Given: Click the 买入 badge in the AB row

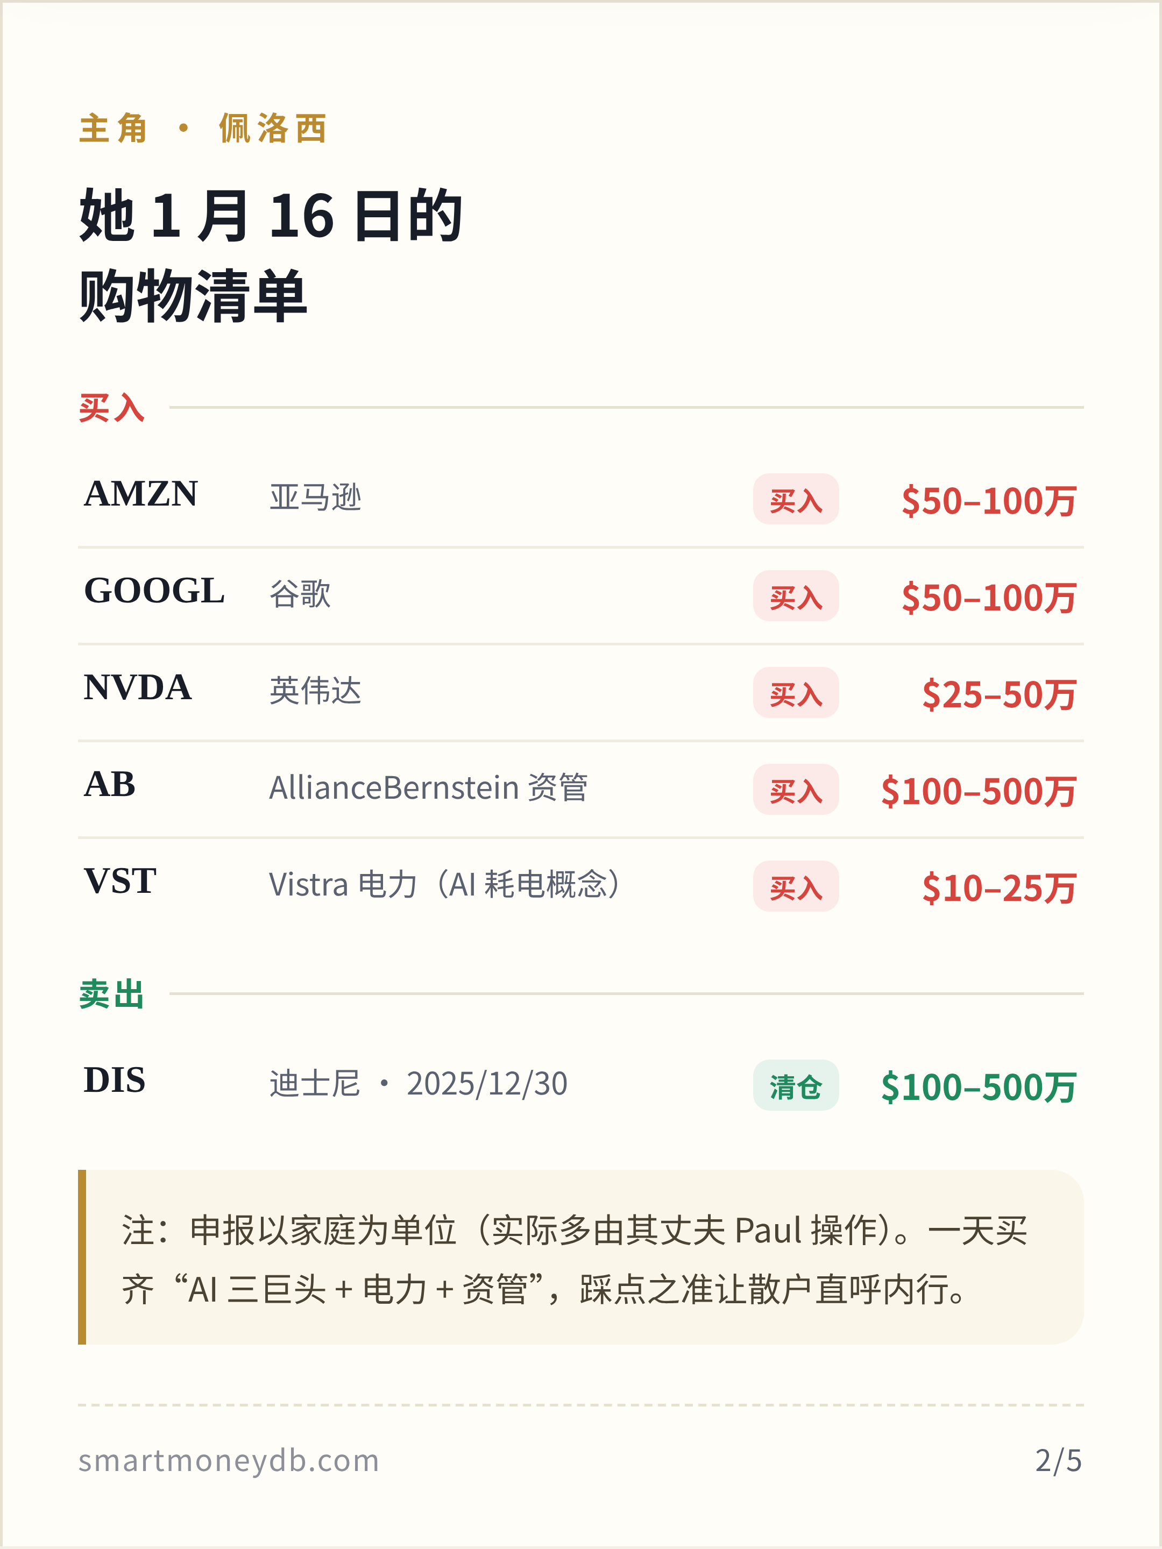Looking at the screenshot, I should pyautogui.click(x=796, y=789).
